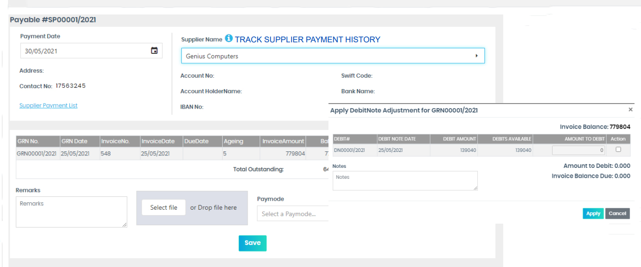641x267 pixels.
Task: Click the Select file button
Action: (164, 208)
